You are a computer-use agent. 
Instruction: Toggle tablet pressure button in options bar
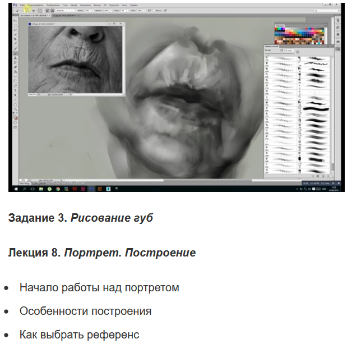(165, 11)
